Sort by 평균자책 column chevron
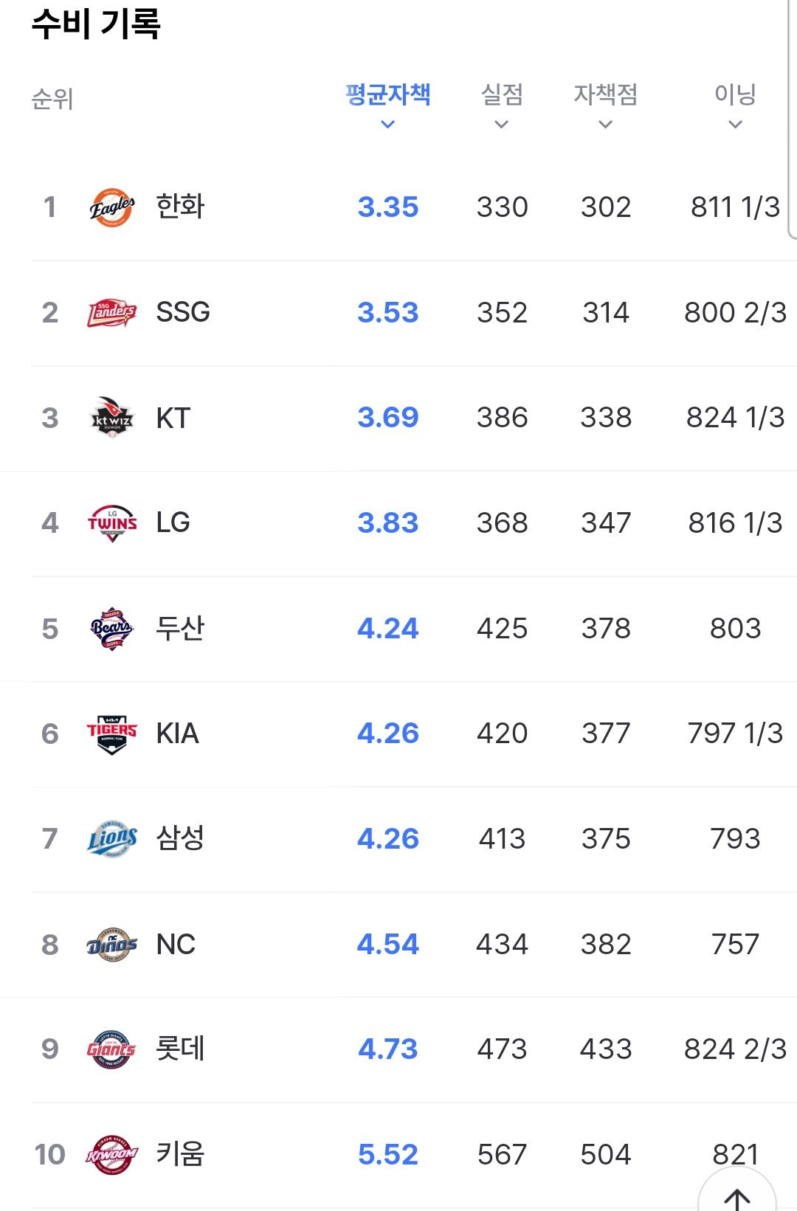797x1211 pixels. pyautogui.click(x=387, y=125)
